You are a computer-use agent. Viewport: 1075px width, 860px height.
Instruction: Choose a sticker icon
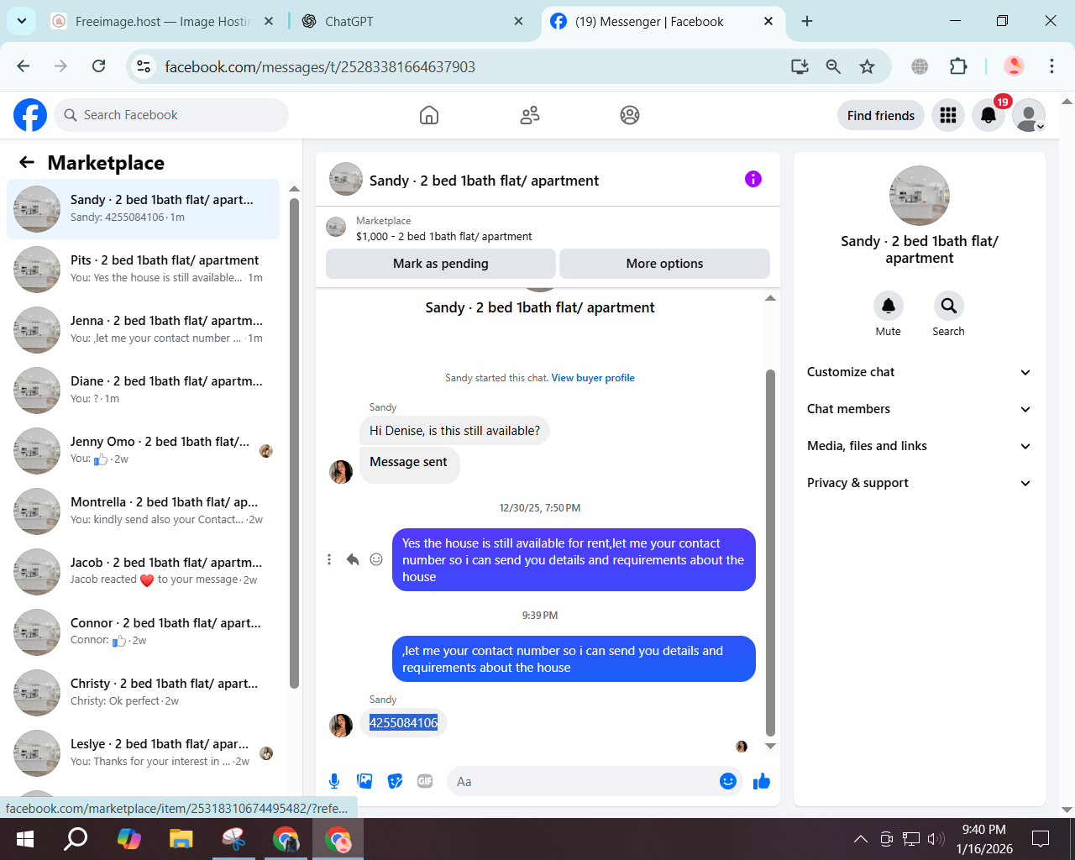pos(395,781)
